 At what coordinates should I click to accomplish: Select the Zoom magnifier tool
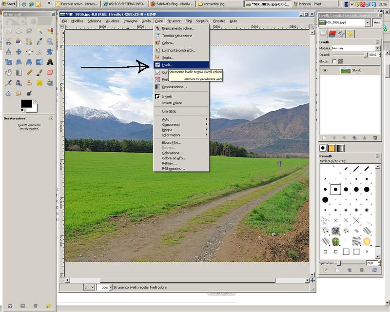coord(50,41)
